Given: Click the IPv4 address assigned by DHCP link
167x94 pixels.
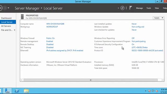Looking at the screenshot, I should (65, 50).
